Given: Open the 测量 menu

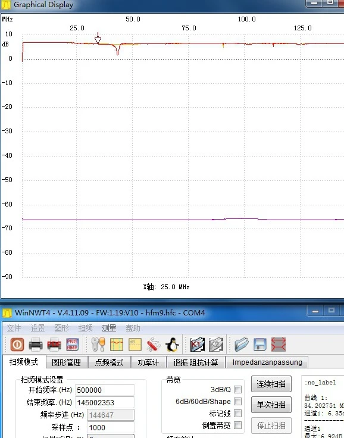Looking at the screenshot, I should [109, 328].
